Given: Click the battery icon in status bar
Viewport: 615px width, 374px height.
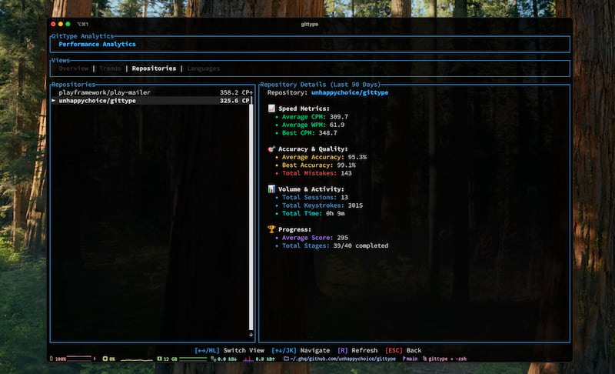Looking at the screenshot, I should click(x=52, y=359).
